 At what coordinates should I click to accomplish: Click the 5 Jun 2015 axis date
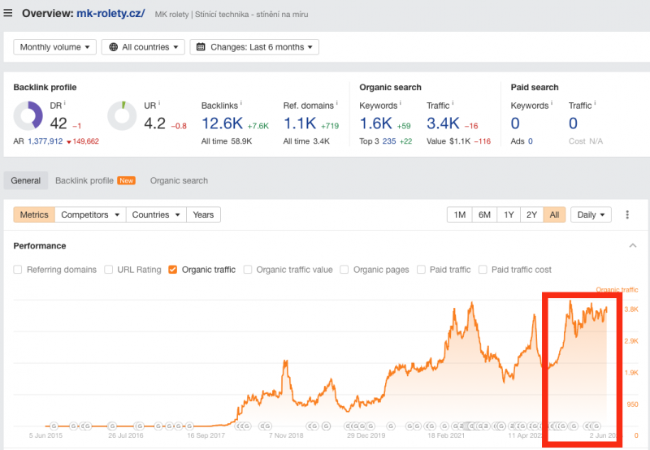point(45,435)
